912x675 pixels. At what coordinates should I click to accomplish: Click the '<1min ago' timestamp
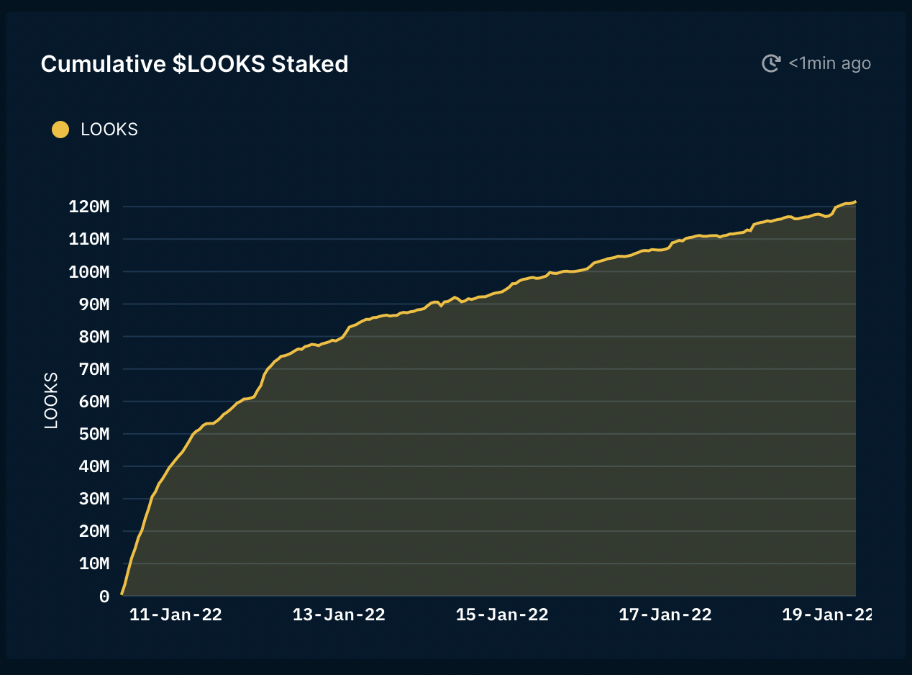pyautogui.click(x=830, y=63)
